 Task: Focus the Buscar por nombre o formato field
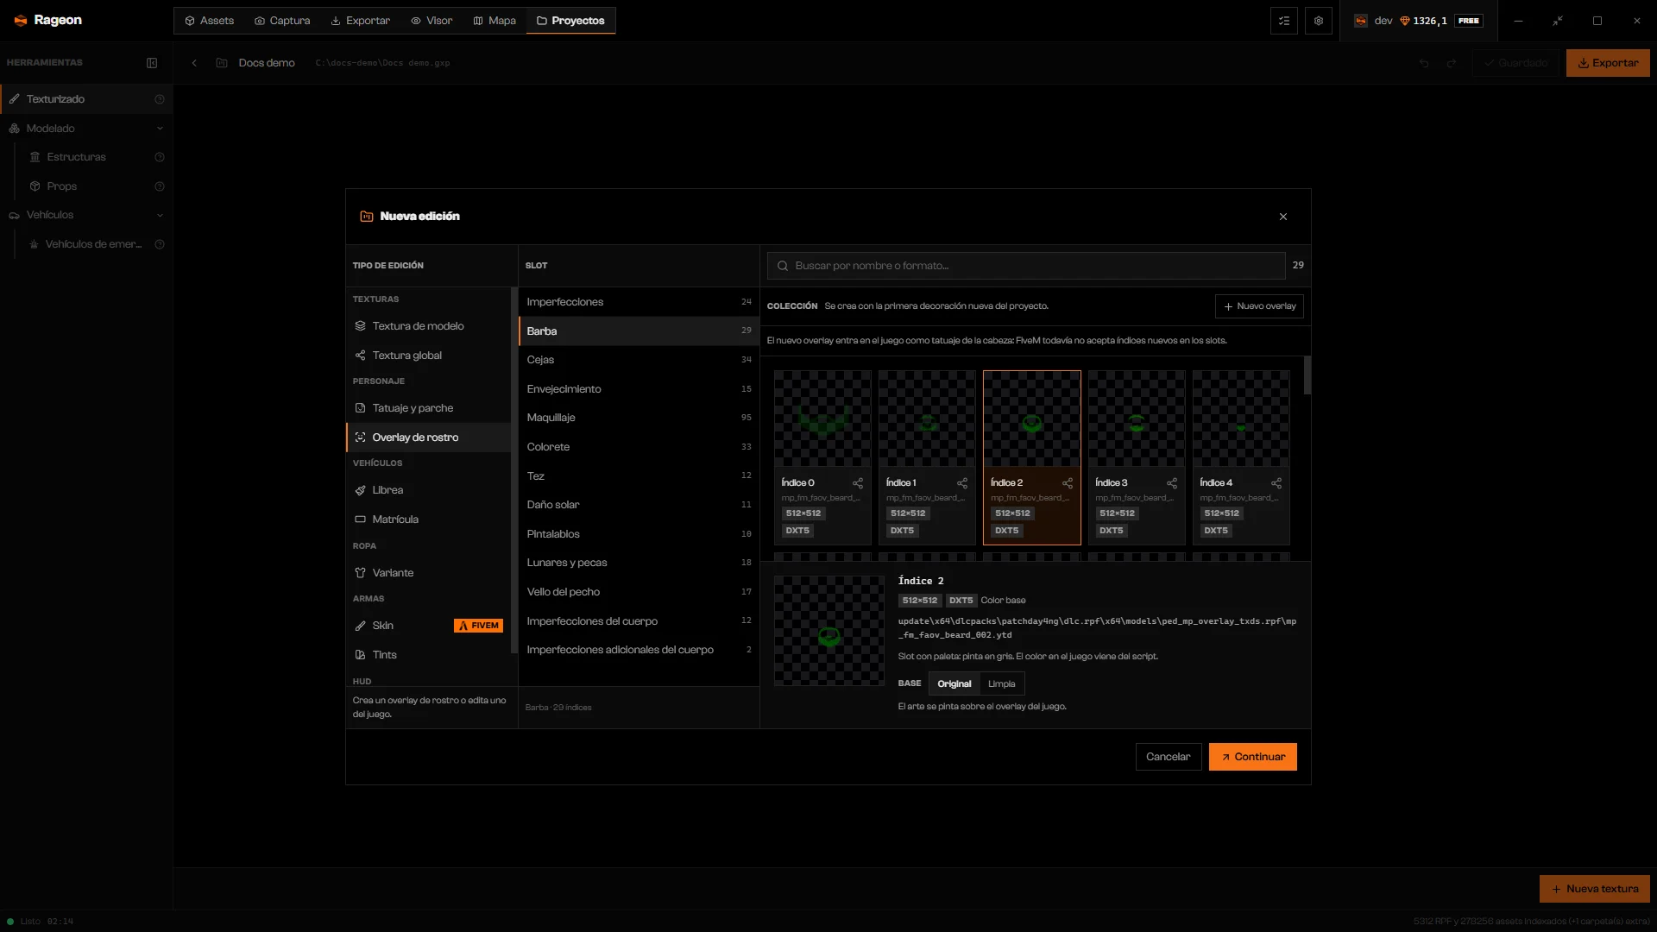[1026, 266]
